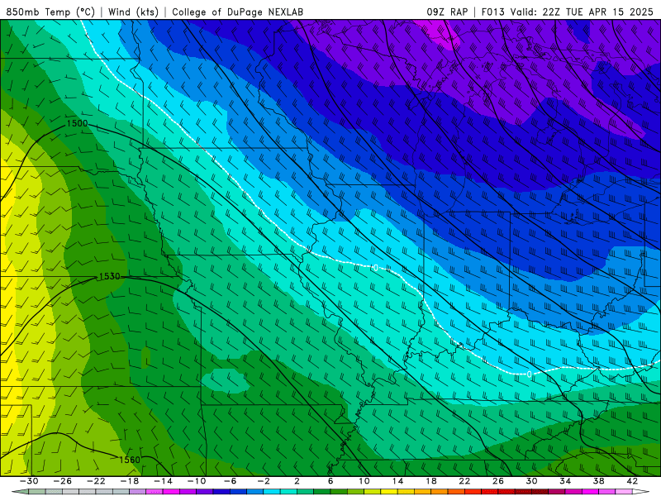Click the 18 temperature scale label

point(430,481)
